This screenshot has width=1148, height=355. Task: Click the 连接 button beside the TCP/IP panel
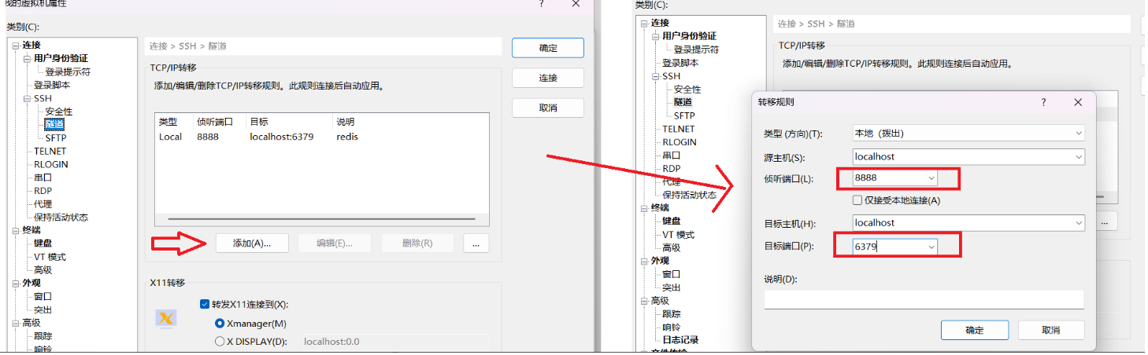pos(548,78)
